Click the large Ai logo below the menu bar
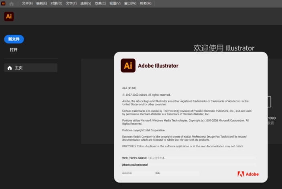Viewport: 282px width, 189px height. coord(9,16)
